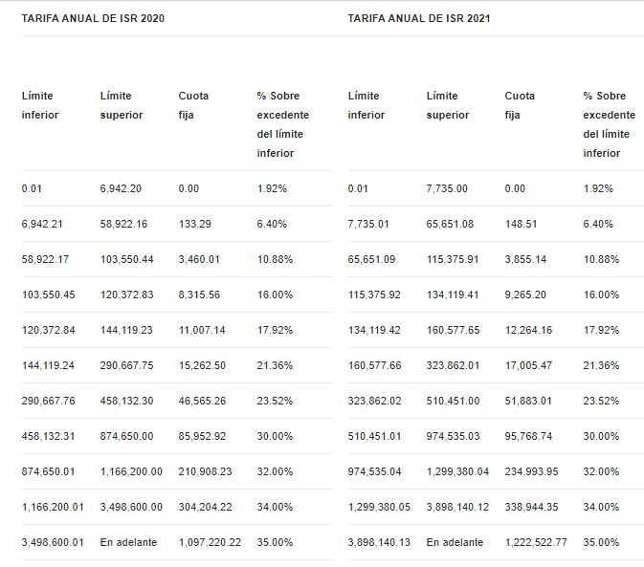Select the 58,922.17 lower limit cell
The width and height of the screenshot is (644, 567).
coord(45,259)
